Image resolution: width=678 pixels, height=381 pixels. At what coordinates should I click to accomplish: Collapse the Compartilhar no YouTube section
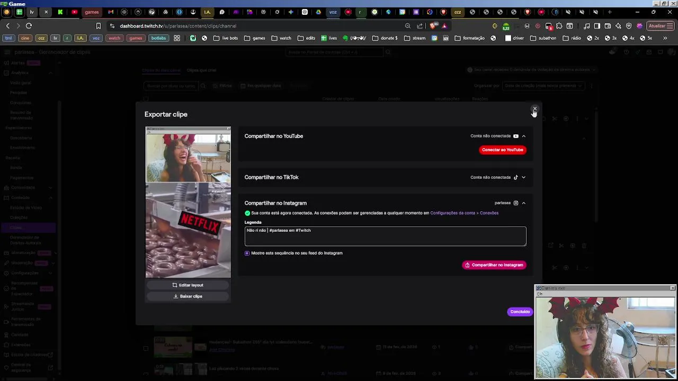click(x=523, y=136)
